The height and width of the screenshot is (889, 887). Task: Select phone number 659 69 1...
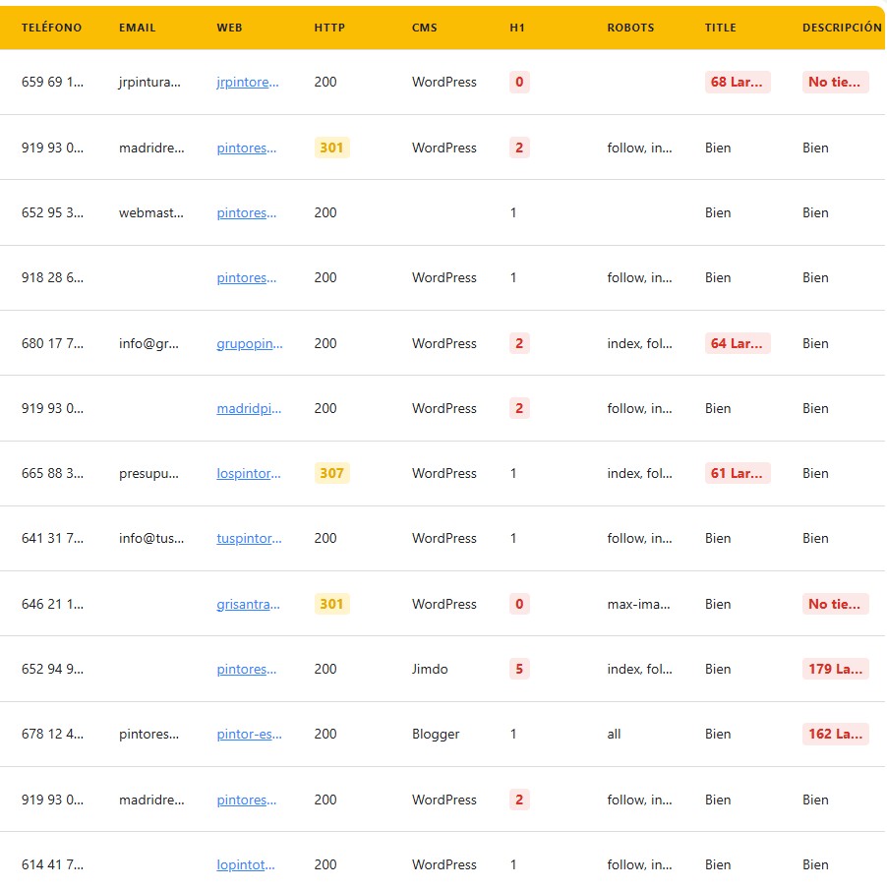52,83
